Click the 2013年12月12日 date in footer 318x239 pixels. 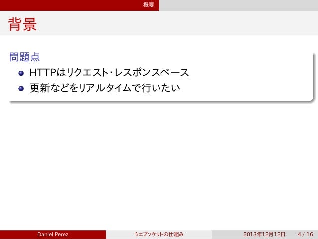point(264,234)
